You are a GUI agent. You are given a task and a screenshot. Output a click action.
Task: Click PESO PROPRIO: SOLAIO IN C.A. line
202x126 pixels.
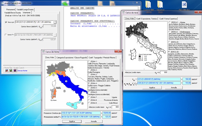[x=95, y=15]
